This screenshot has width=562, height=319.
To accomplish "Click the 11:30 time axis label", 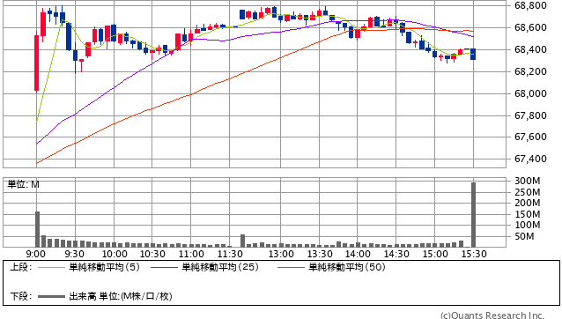I will (x=230, y=254).
